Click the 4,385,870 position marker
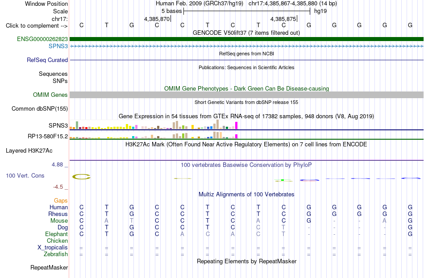The height and width of the screenshot is (278, 424). coord(157,19)
